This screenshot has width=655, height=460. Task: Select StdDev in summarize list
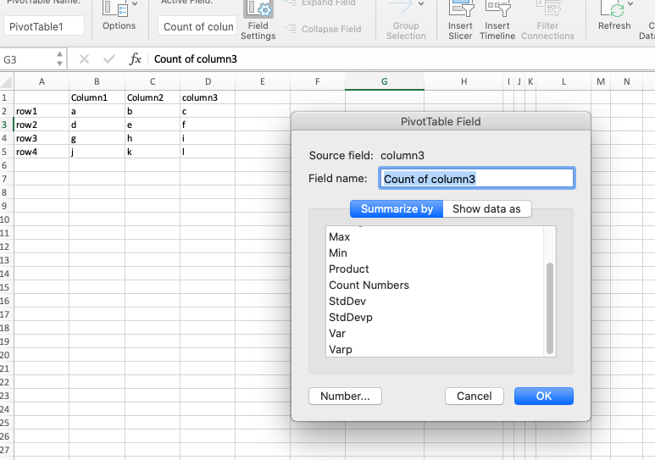point(435,302)
